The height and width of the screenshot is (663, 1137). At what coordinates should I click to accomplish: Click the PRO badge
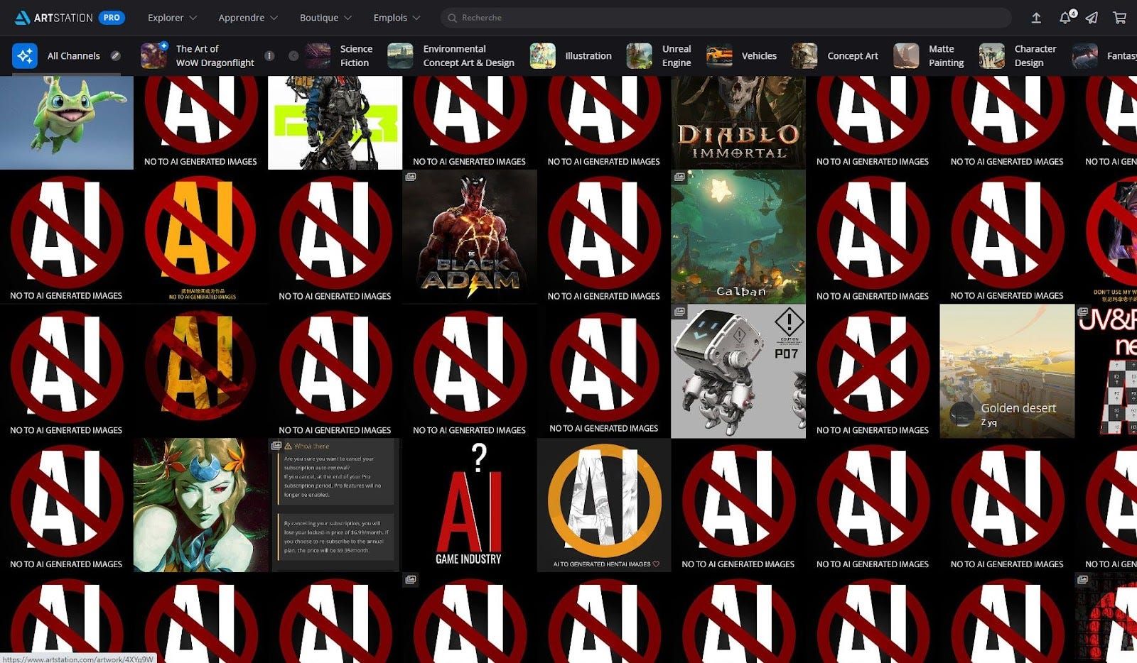pyautogui.click(x=112, y=18)
